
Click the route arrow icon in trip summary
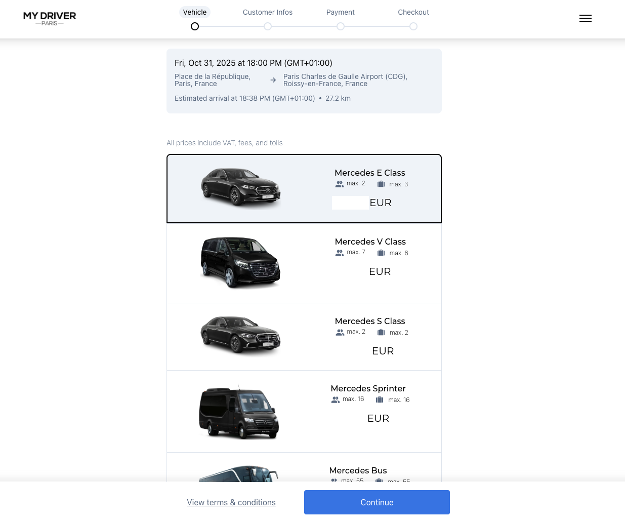(273, 80)
